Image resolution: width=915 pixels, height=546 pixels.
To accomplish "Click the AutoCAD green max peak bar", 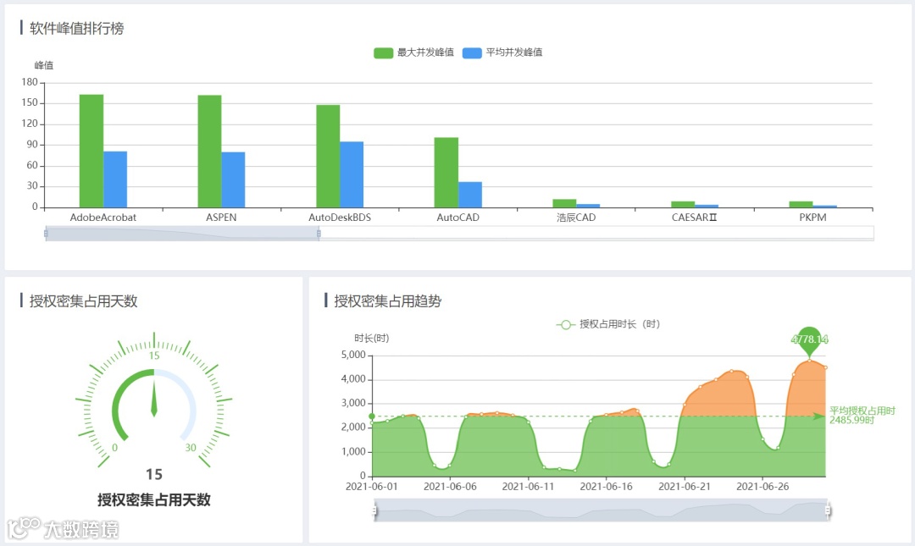I will pos(446,173).
